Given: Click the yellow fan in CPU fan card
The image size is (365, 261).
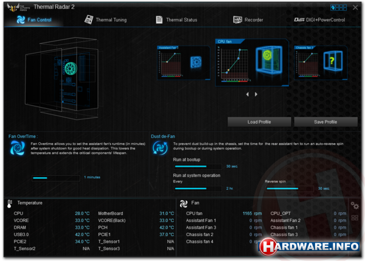Looking at the screenshot, I should (268, 55).
